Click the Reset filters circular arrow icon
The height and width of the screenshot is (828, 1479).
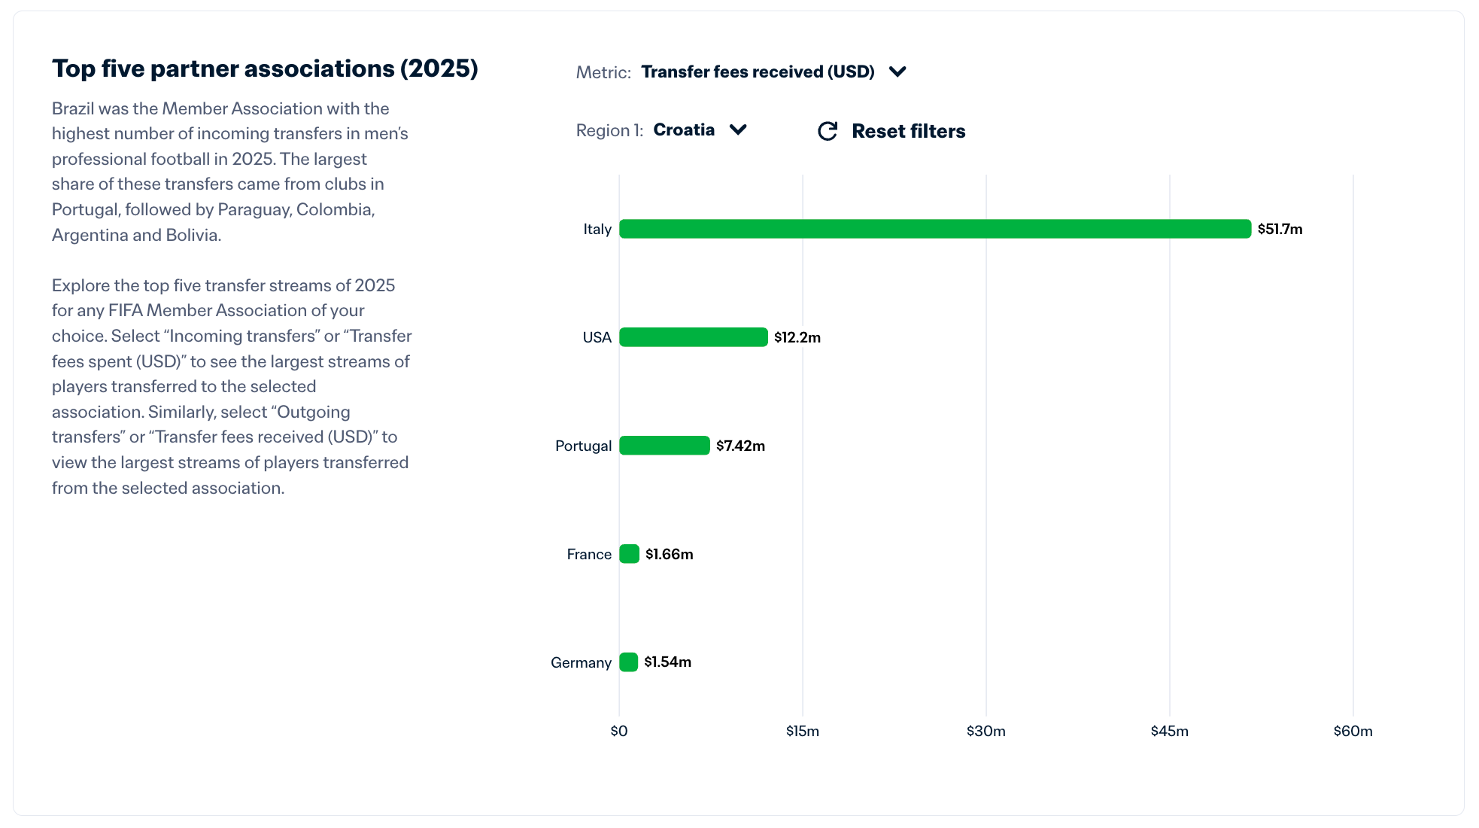click(x=828, y=131)
